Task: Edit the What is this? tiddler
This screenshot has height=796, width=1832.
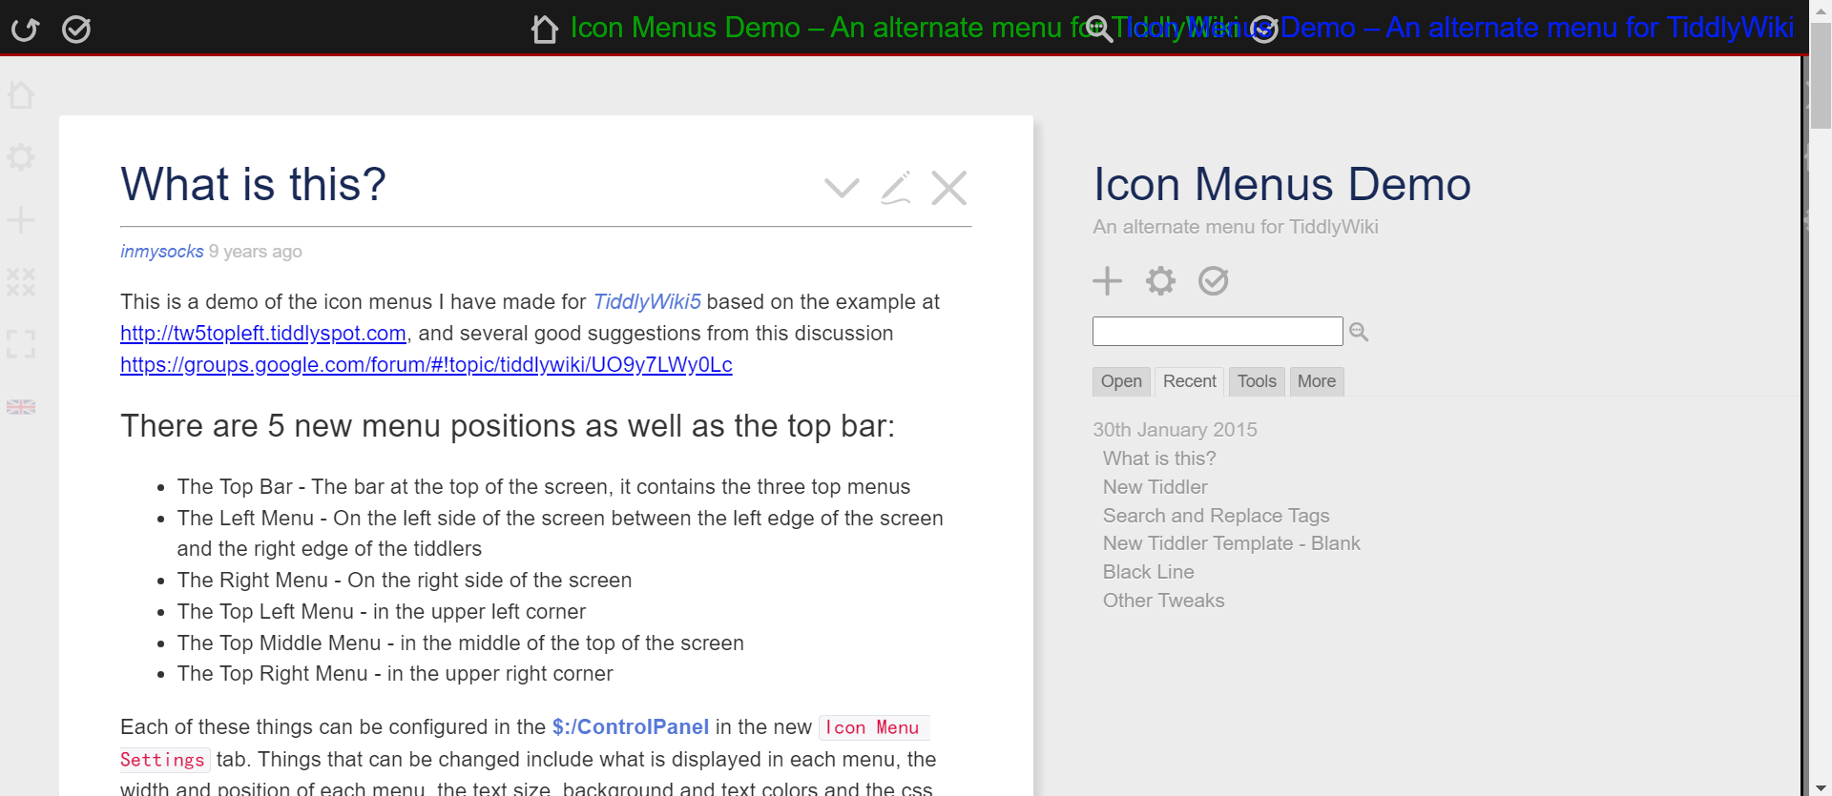Action: click(895, 188)
